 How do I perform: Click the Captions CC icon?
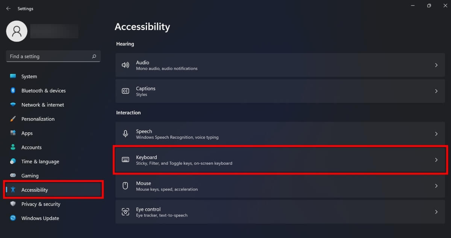point(126,91)
